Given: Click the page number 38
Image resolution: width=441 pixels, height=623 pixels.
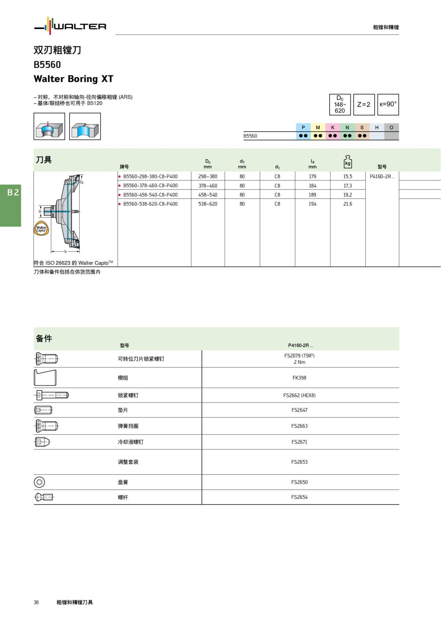Looking at the screenshot, I should [36, 602].
